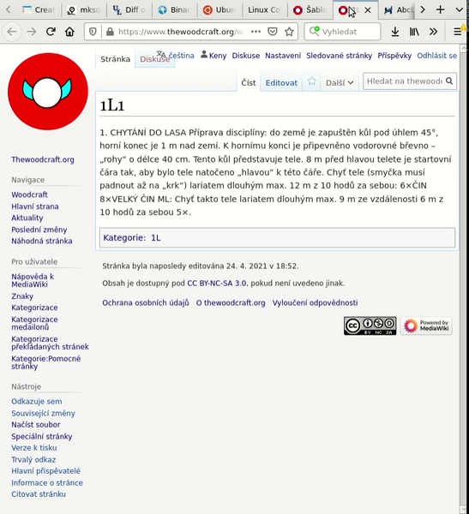
Task: Switch to the Diff tab
Action: point(129,9)
